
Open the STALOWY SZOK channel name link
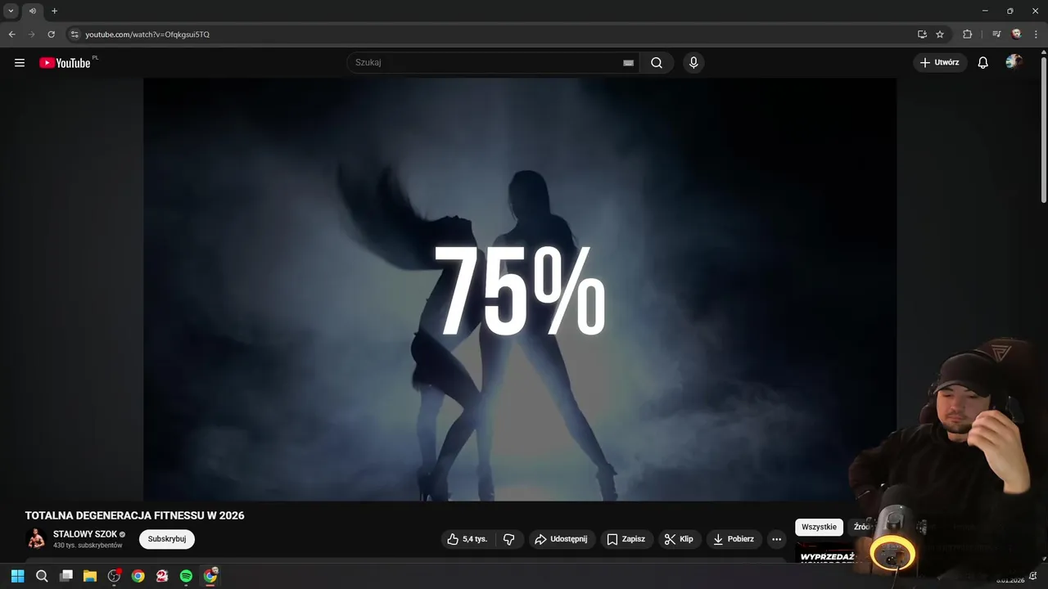click(x=85, y=534)
